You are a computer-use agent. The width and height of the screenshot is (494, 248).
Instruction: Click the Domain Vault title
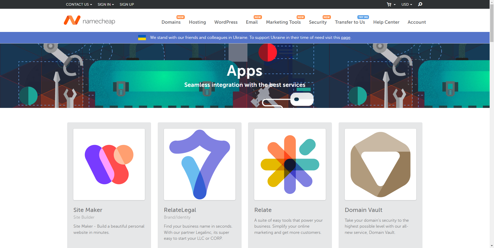click(x=363, y=210)
